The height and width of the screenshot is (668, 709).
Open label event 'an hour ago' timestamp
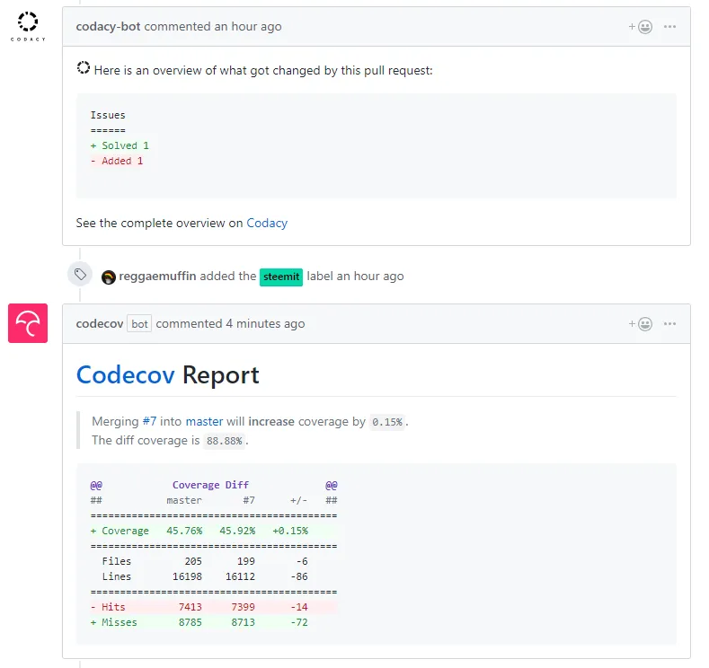coord(370,276)
